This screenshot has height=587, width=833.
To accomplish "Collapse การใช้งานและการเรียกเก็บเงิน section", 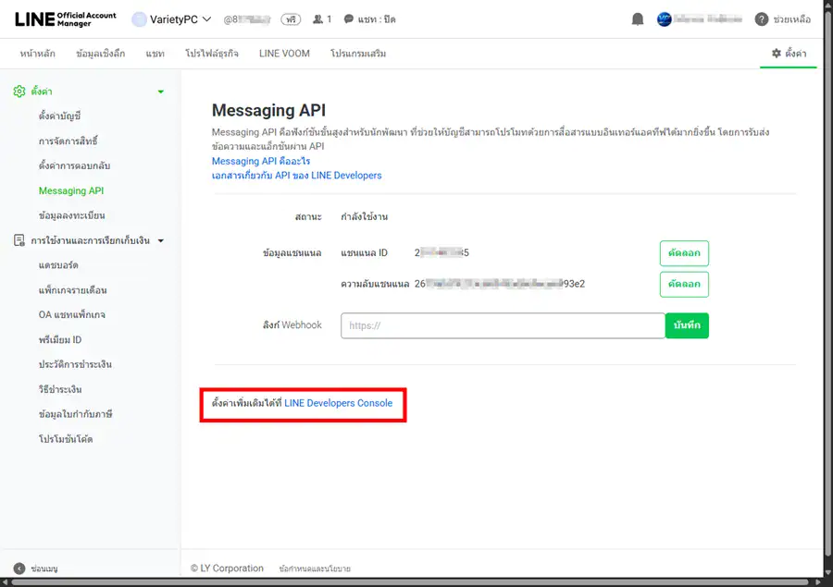I will (x=160, y=241).
